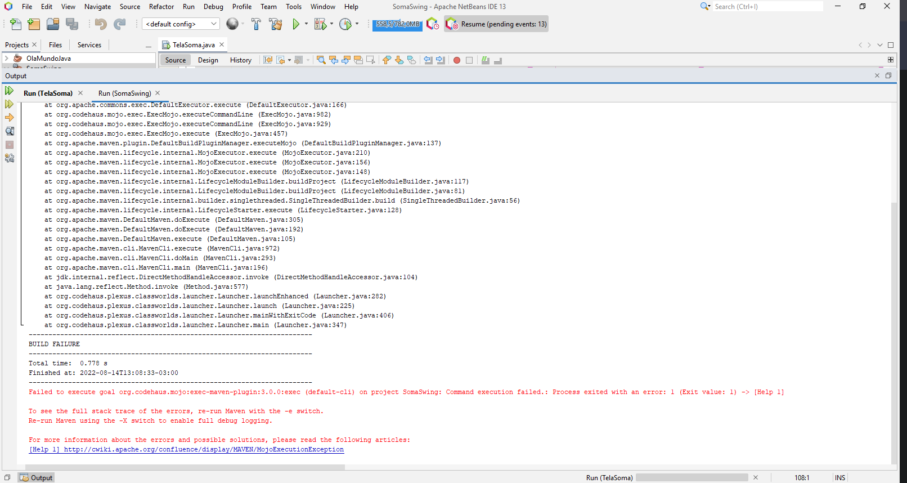
Task: Click Resume (pending events: 13) button
Action: [x=496, y=24]
